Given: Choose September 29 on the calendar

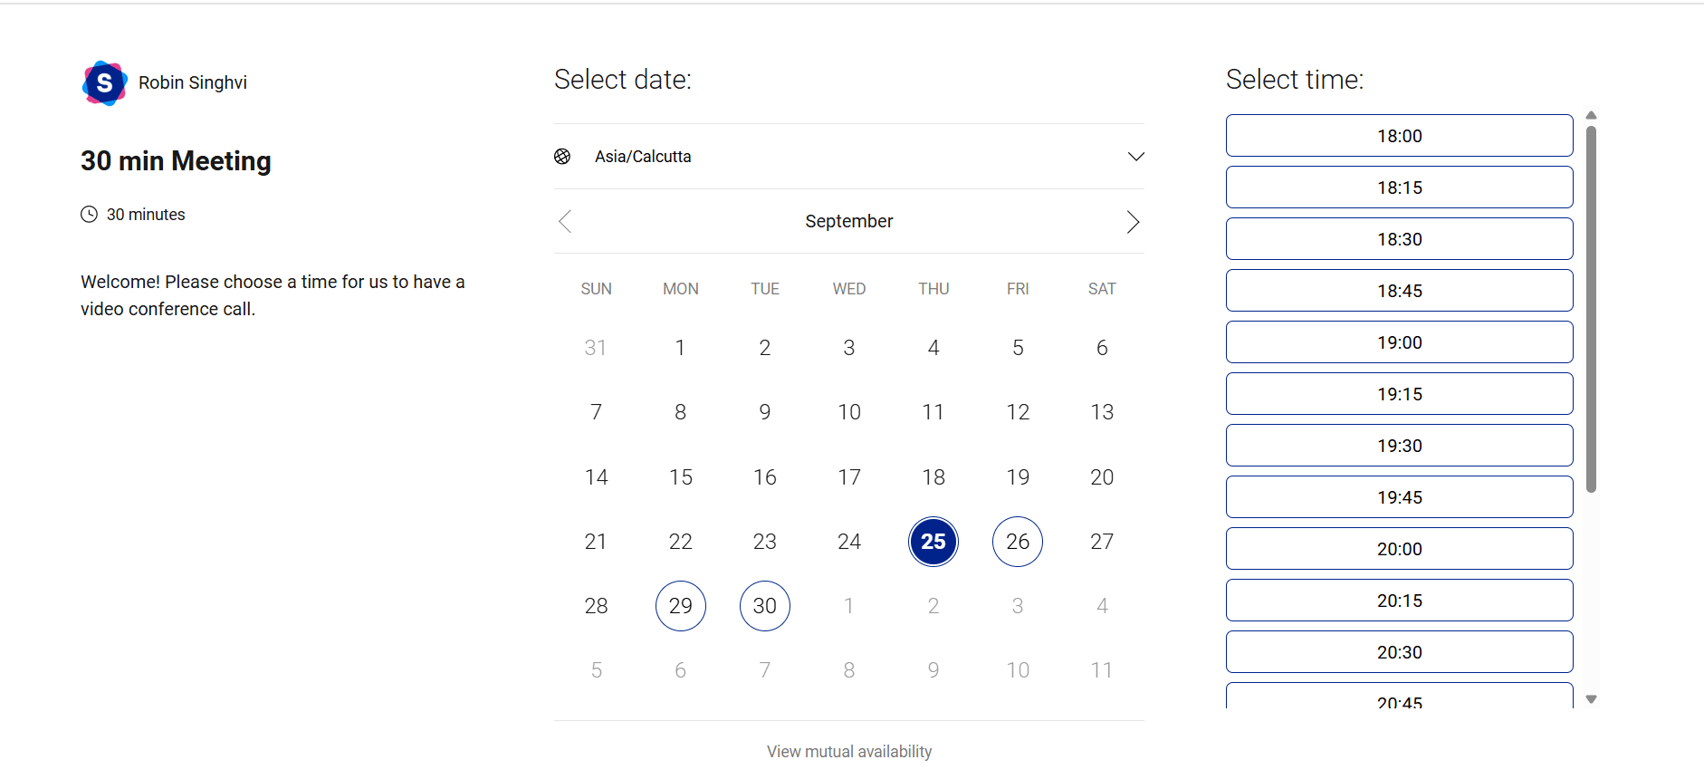Looking at the screenshot, I should pyautogui.click(x=680, y=605).
